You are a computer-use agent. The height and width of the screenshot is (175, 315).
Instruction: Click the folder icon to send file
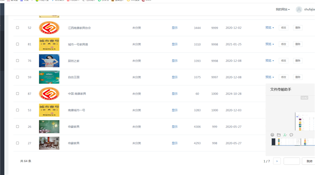(279, 135)
